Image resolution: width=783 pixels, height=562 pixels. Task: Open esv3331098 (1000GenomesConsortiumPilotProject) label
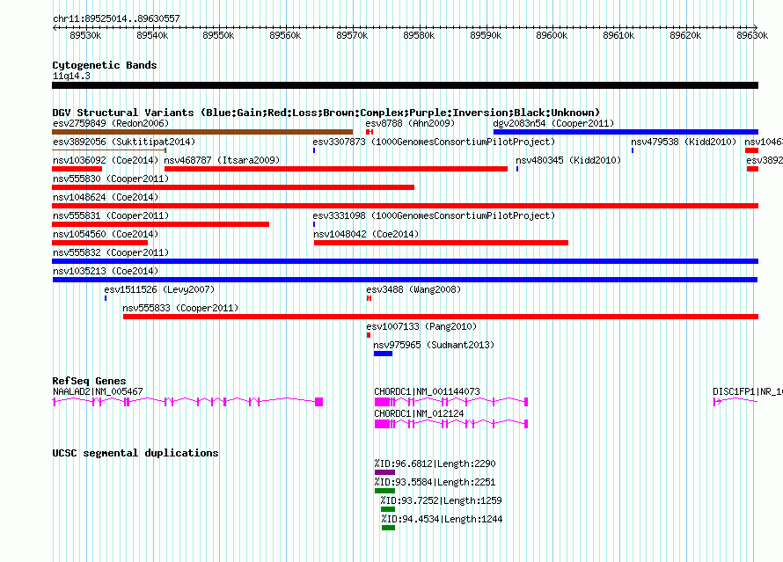434,215
